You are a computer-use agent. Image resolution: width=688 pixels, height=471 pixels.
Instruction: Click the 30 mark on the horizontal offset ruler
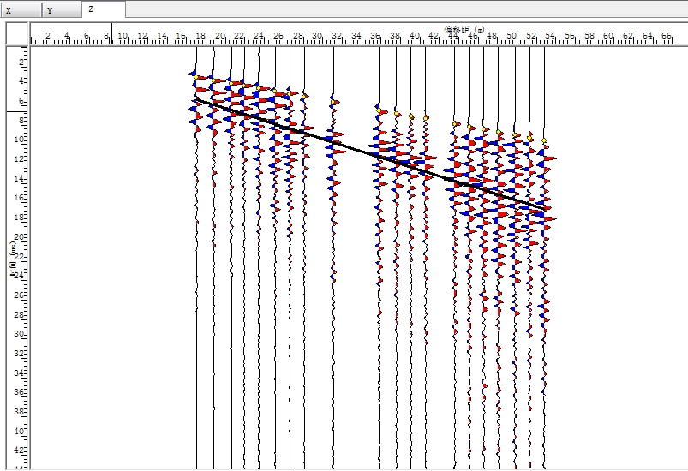pyautogui.click(x=317, y=36)
